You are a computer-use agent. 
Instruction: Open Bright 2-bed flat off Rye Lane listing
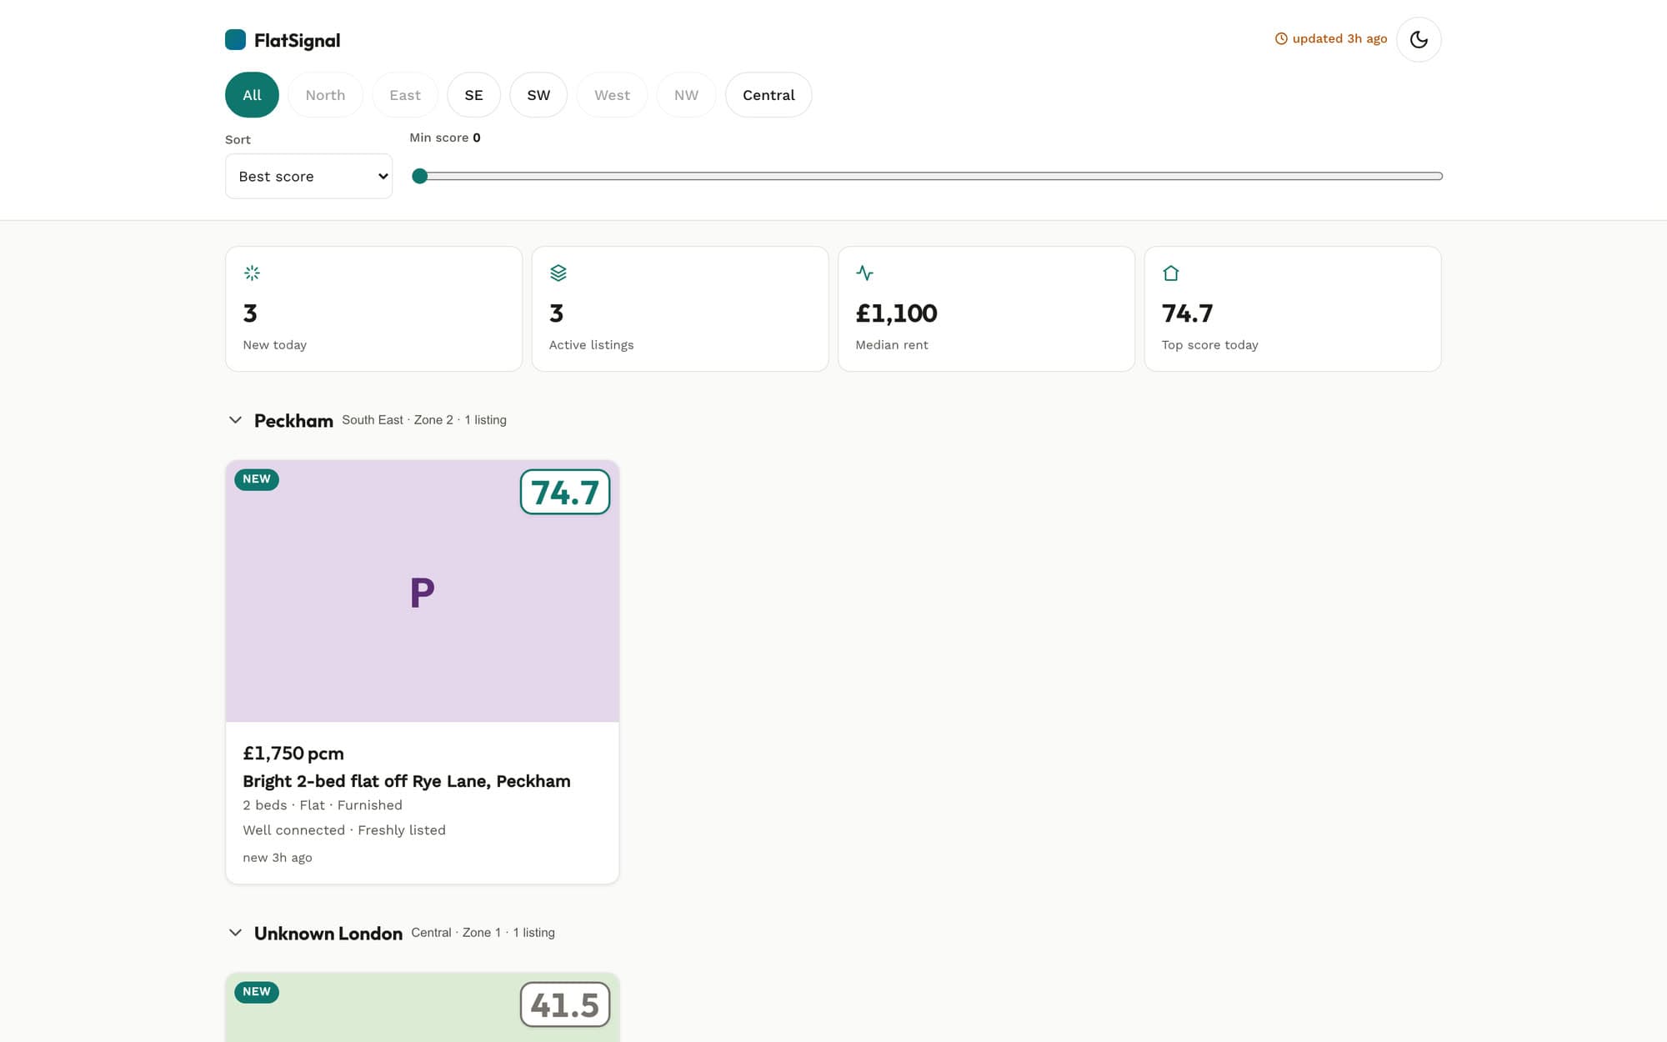(x=407, y=781)
